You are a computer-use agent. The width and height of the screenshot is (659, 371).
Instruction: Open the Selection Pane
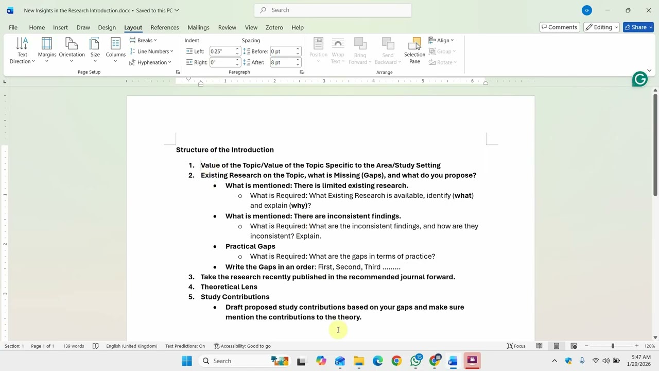point(414,51)
